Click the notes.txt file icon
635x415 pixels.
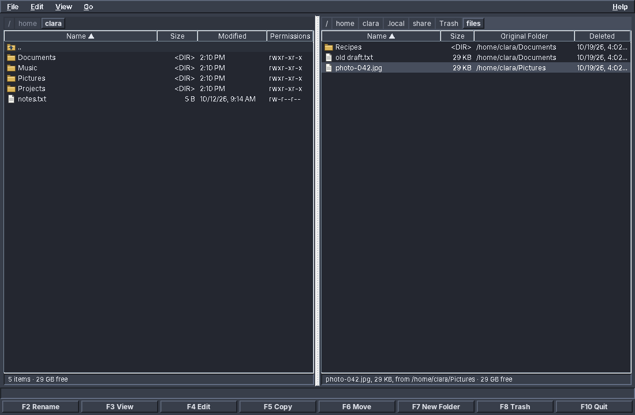click(x=12, y=99)
